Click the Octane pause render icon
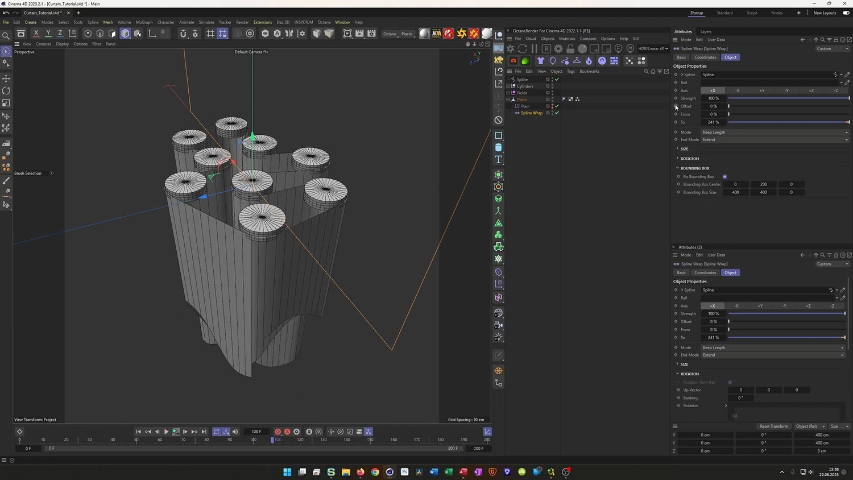This screenshot has width=853, height=480. [x=534, y=49]
